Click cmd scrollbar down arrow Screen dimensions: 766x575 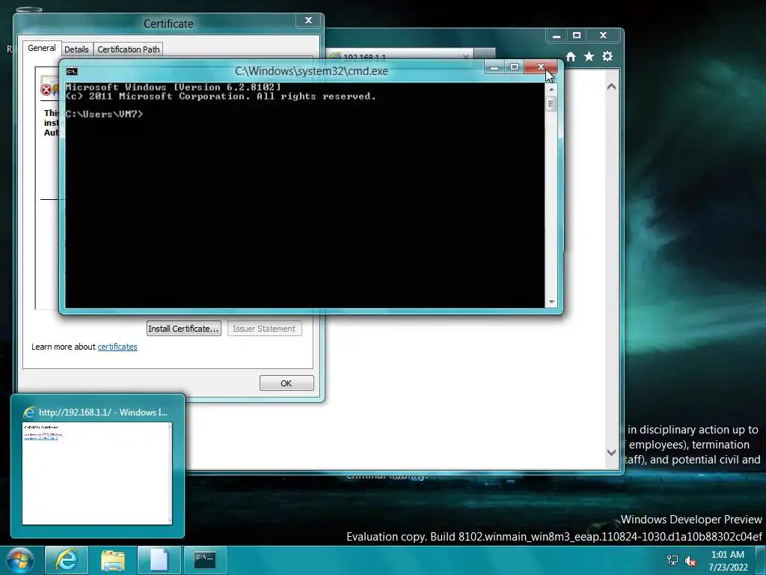click(x=551, y=302)
